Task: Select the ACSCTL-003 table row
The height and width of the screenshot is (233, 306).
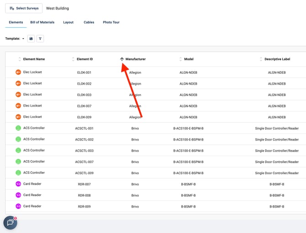Action: tap(155, 151)
